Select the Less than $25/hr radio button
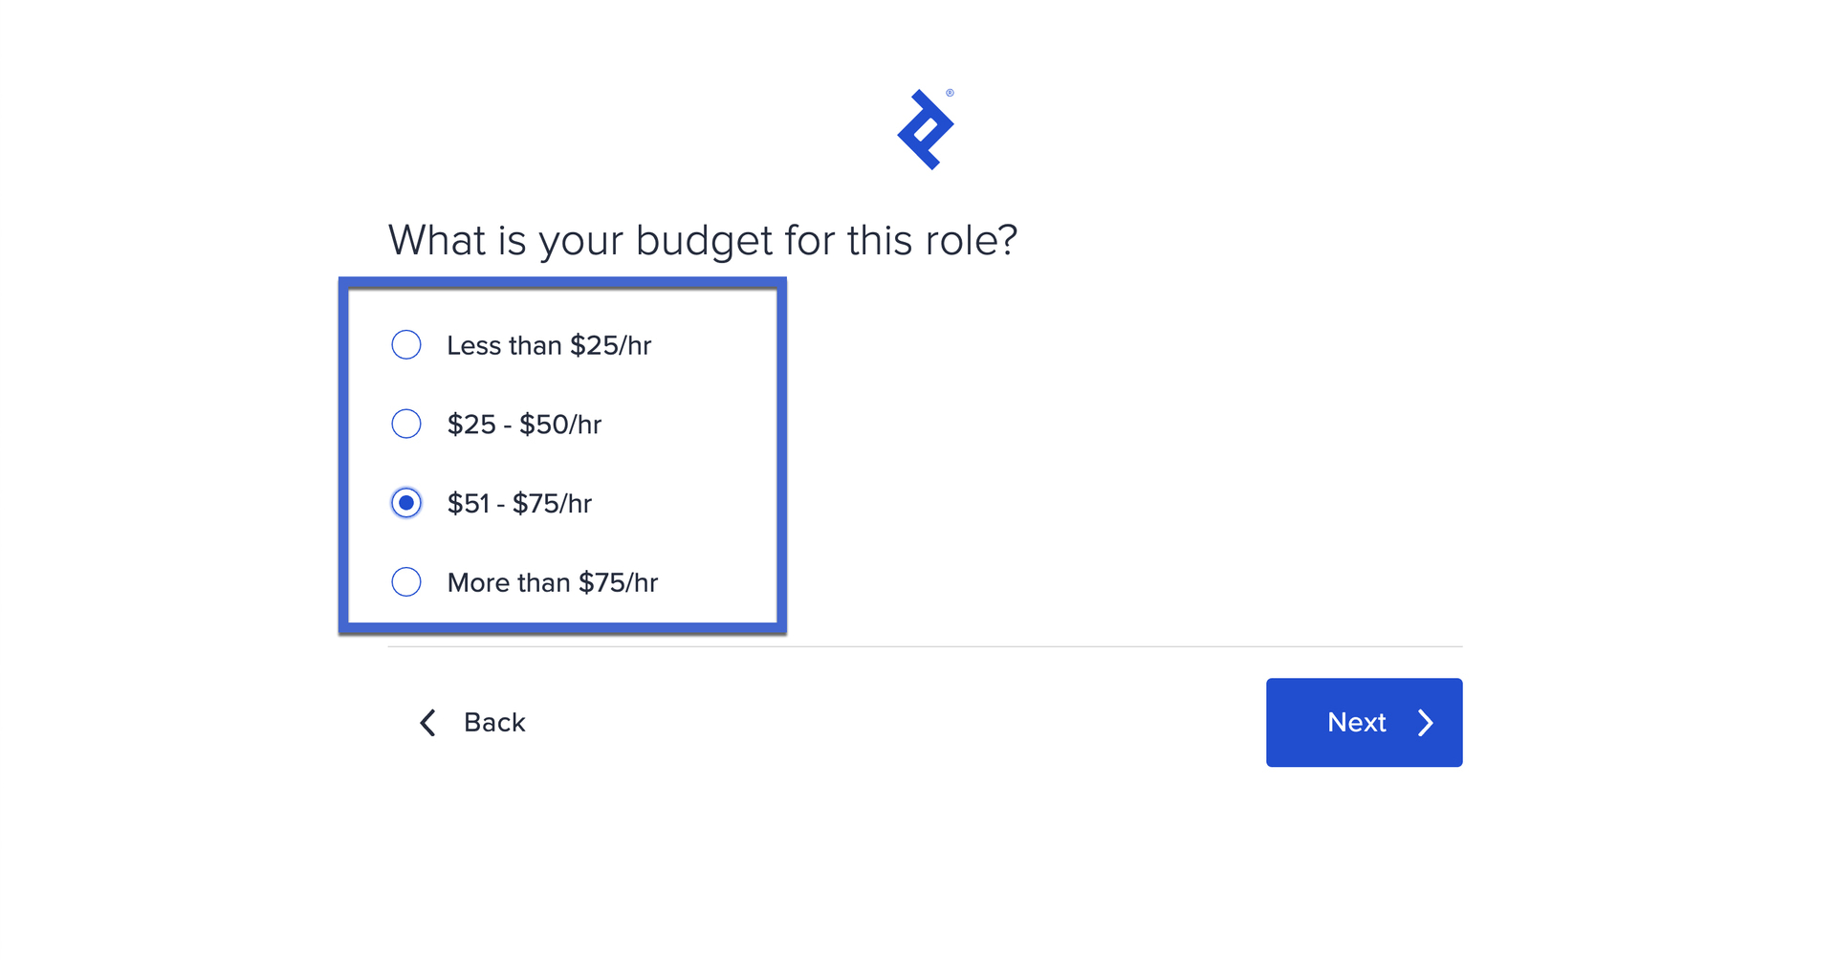This screenshot has height=960, width=1836. pyautogui.click(x=406, y=344)
